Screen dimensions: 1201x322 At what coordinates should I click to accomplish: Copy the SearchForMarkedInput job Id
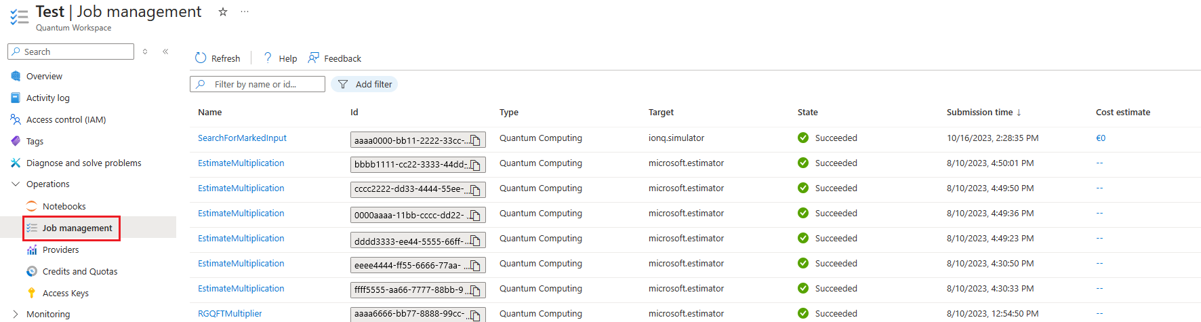point(476,140)
